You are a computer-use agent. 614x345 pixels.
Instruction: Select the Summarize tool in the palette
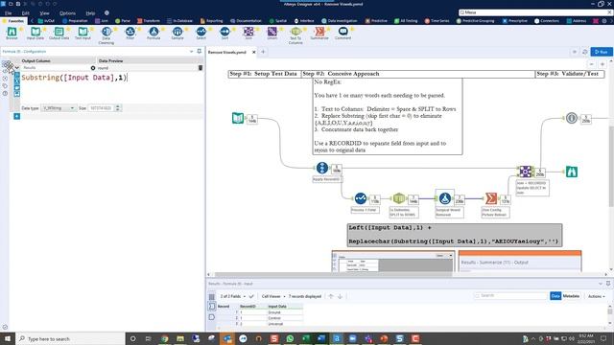[x=319, y=34]
